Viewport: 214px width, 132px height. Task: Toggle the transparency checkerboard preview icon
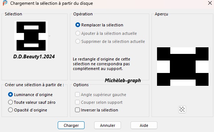182,109
